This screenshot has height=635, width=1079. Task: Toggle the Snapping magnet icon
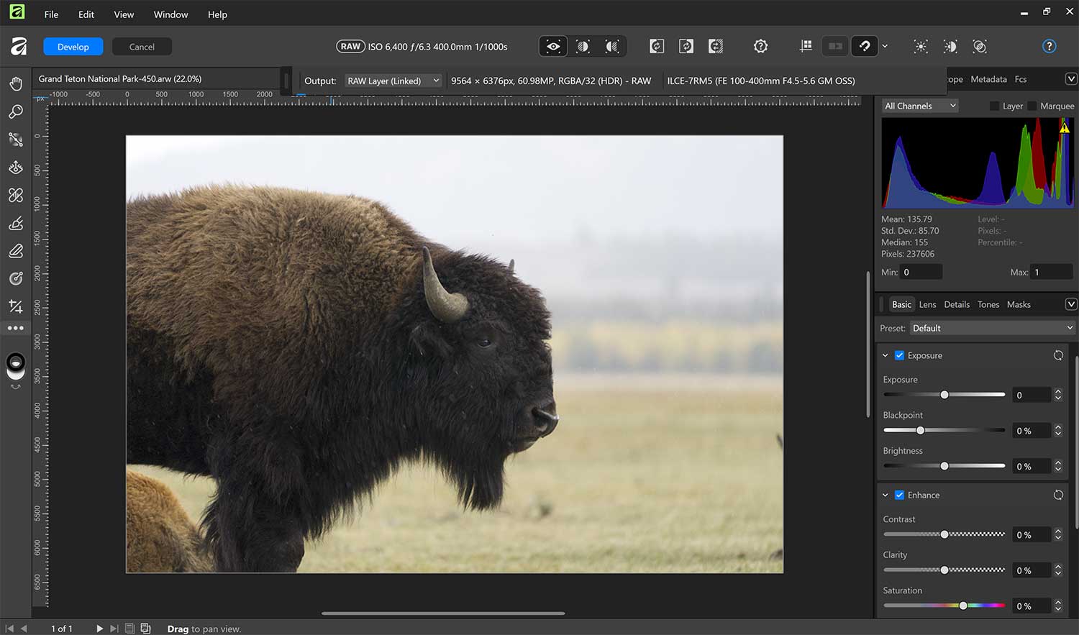point(865,47)
